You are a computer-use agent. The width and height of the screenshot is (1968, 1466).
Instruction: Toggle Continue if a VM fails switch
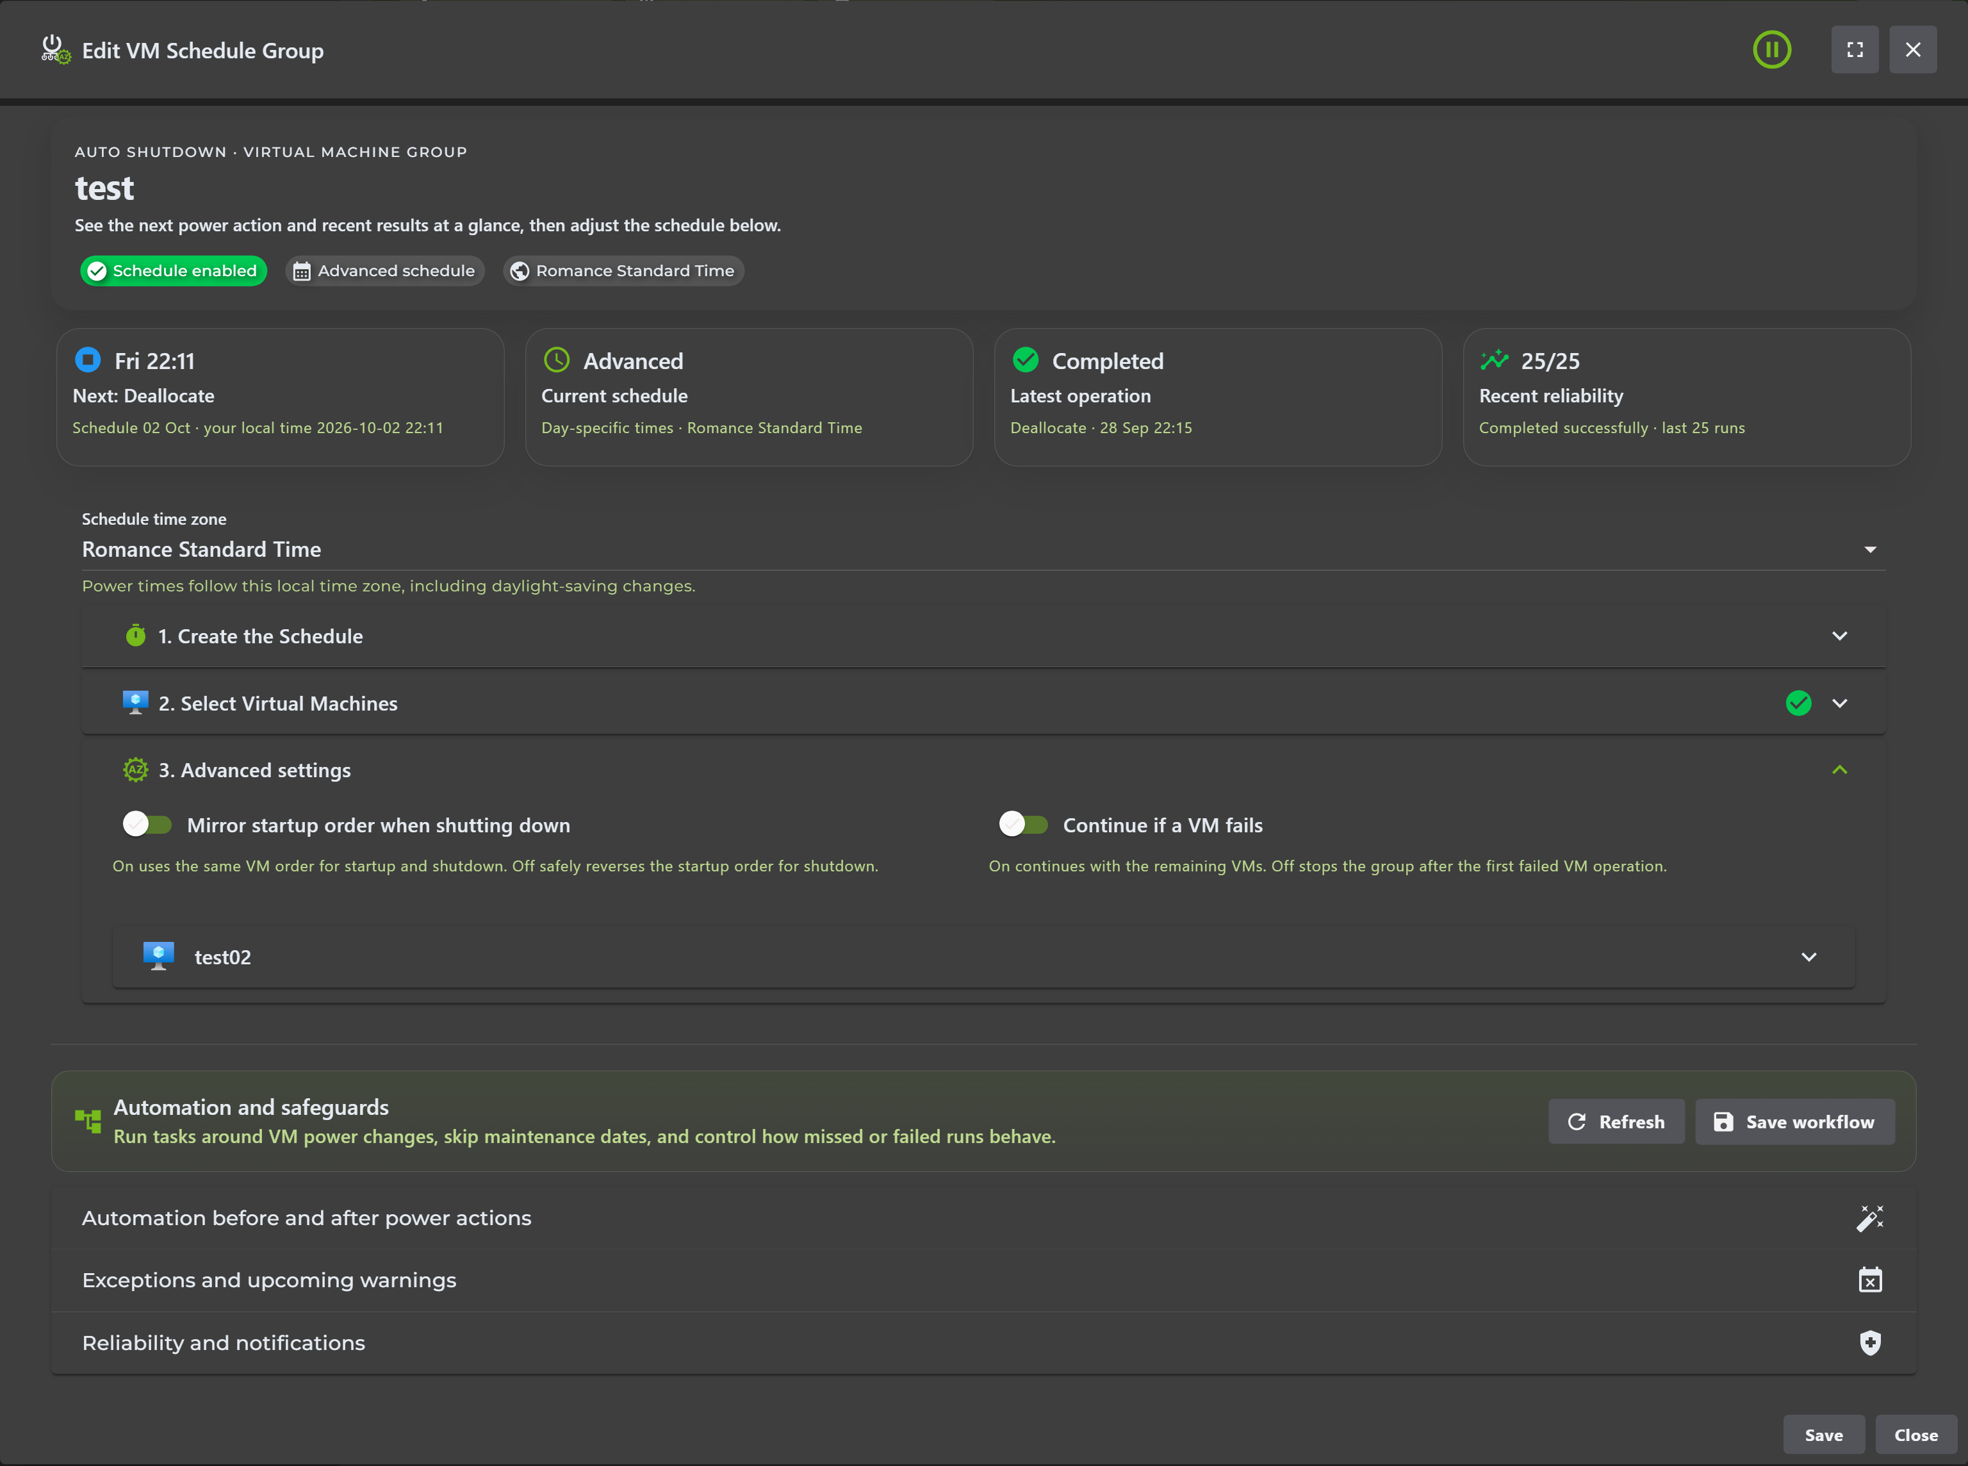pos(1023,825)
